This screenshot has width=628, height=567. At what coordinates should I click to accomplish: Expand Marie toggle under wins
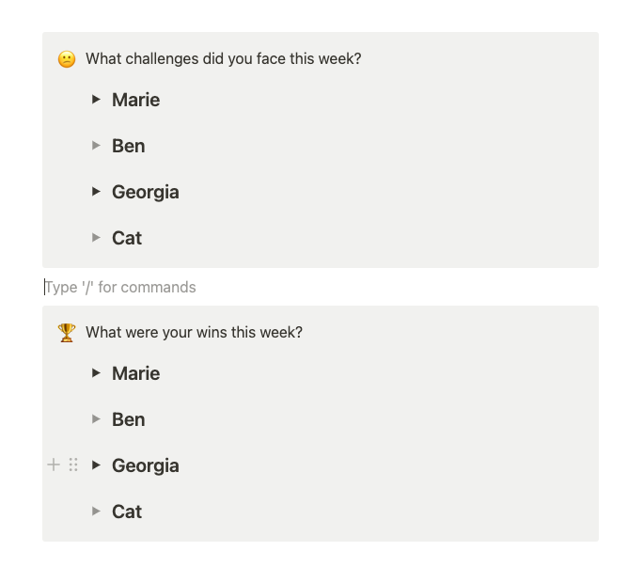(96, 373)
